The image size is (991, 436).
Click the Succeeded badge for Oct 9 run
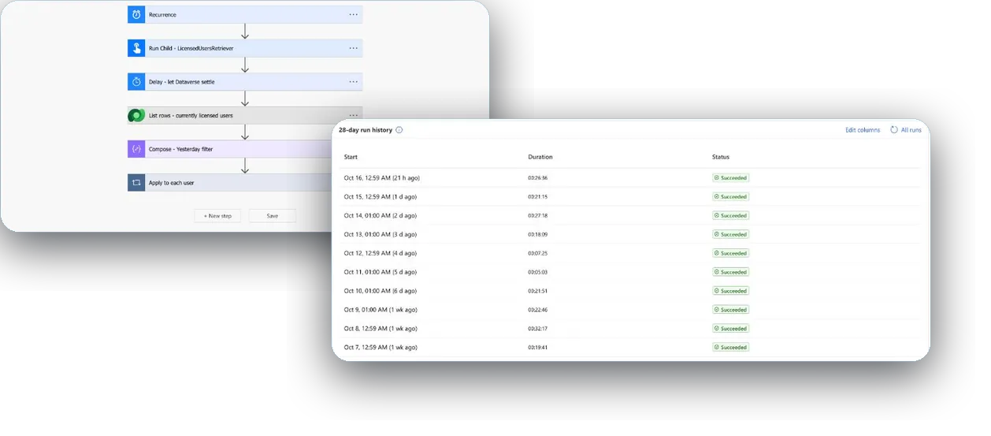tap(731, 310)
